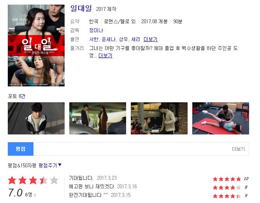Viewport: 260px width, 203px height.
Task: Open the 포토 8건 photo count link
Action: click(x=22, y=96)
